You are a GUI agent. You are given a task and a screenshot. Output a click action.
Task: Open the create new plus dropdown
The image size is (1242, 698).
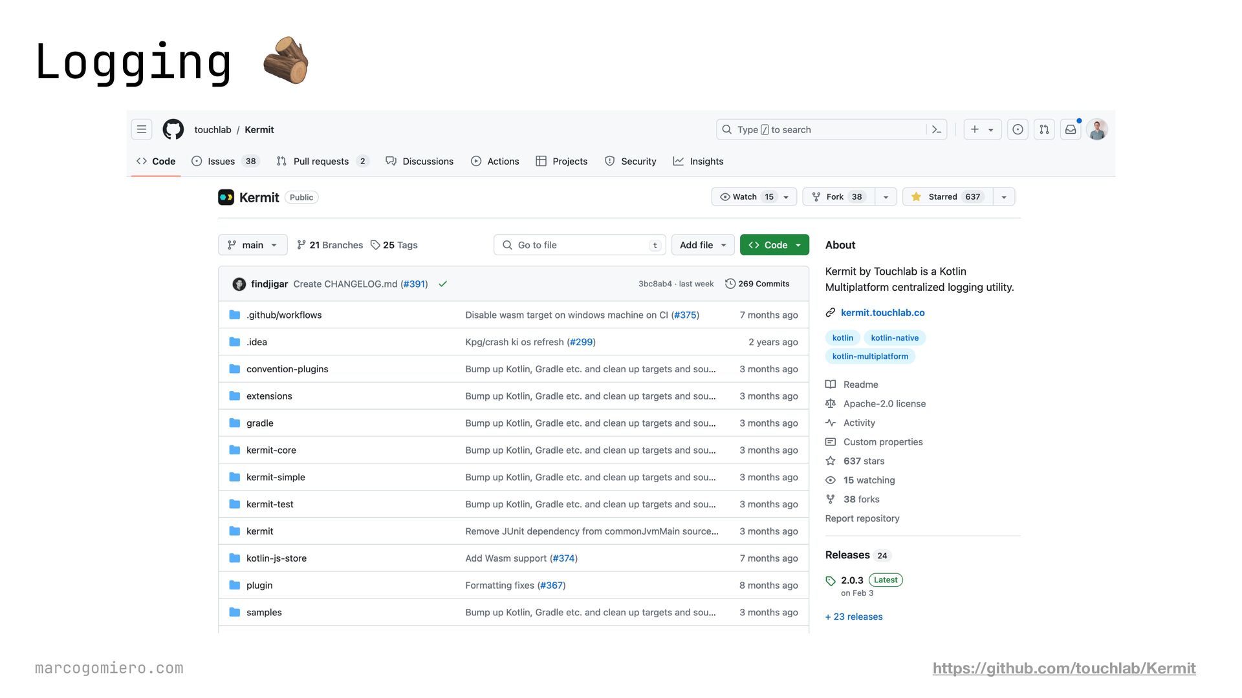click(x=982, y=129)
